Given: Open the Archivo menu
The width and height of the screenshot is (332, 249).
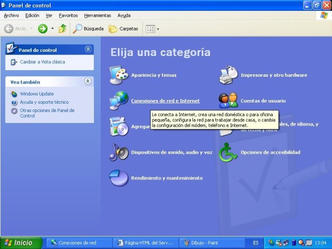Looking at the screenshot, I should coord(11,16).
